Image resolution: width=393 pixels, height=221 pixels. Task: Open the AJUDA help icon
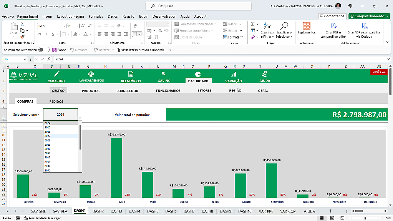pos(264,74)
